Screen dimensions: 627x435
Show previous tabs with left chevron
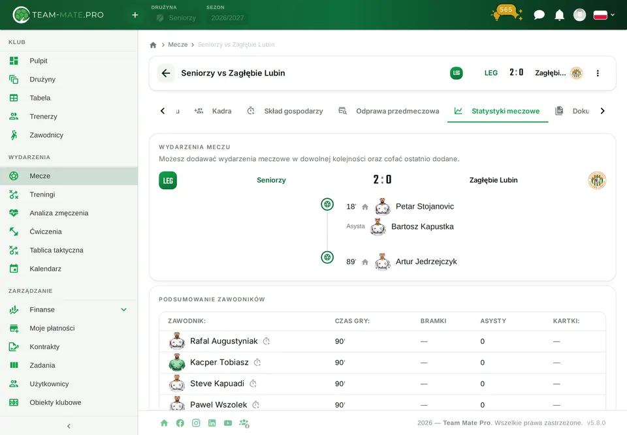coord(163,111)
